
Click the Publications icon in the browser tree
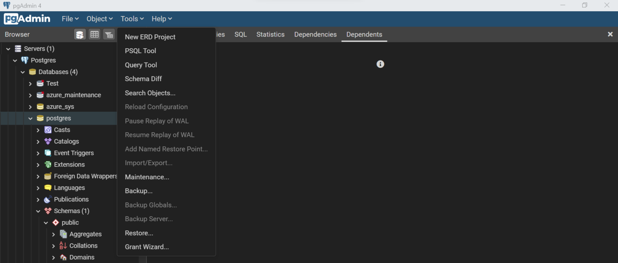[x=48, y=199]
